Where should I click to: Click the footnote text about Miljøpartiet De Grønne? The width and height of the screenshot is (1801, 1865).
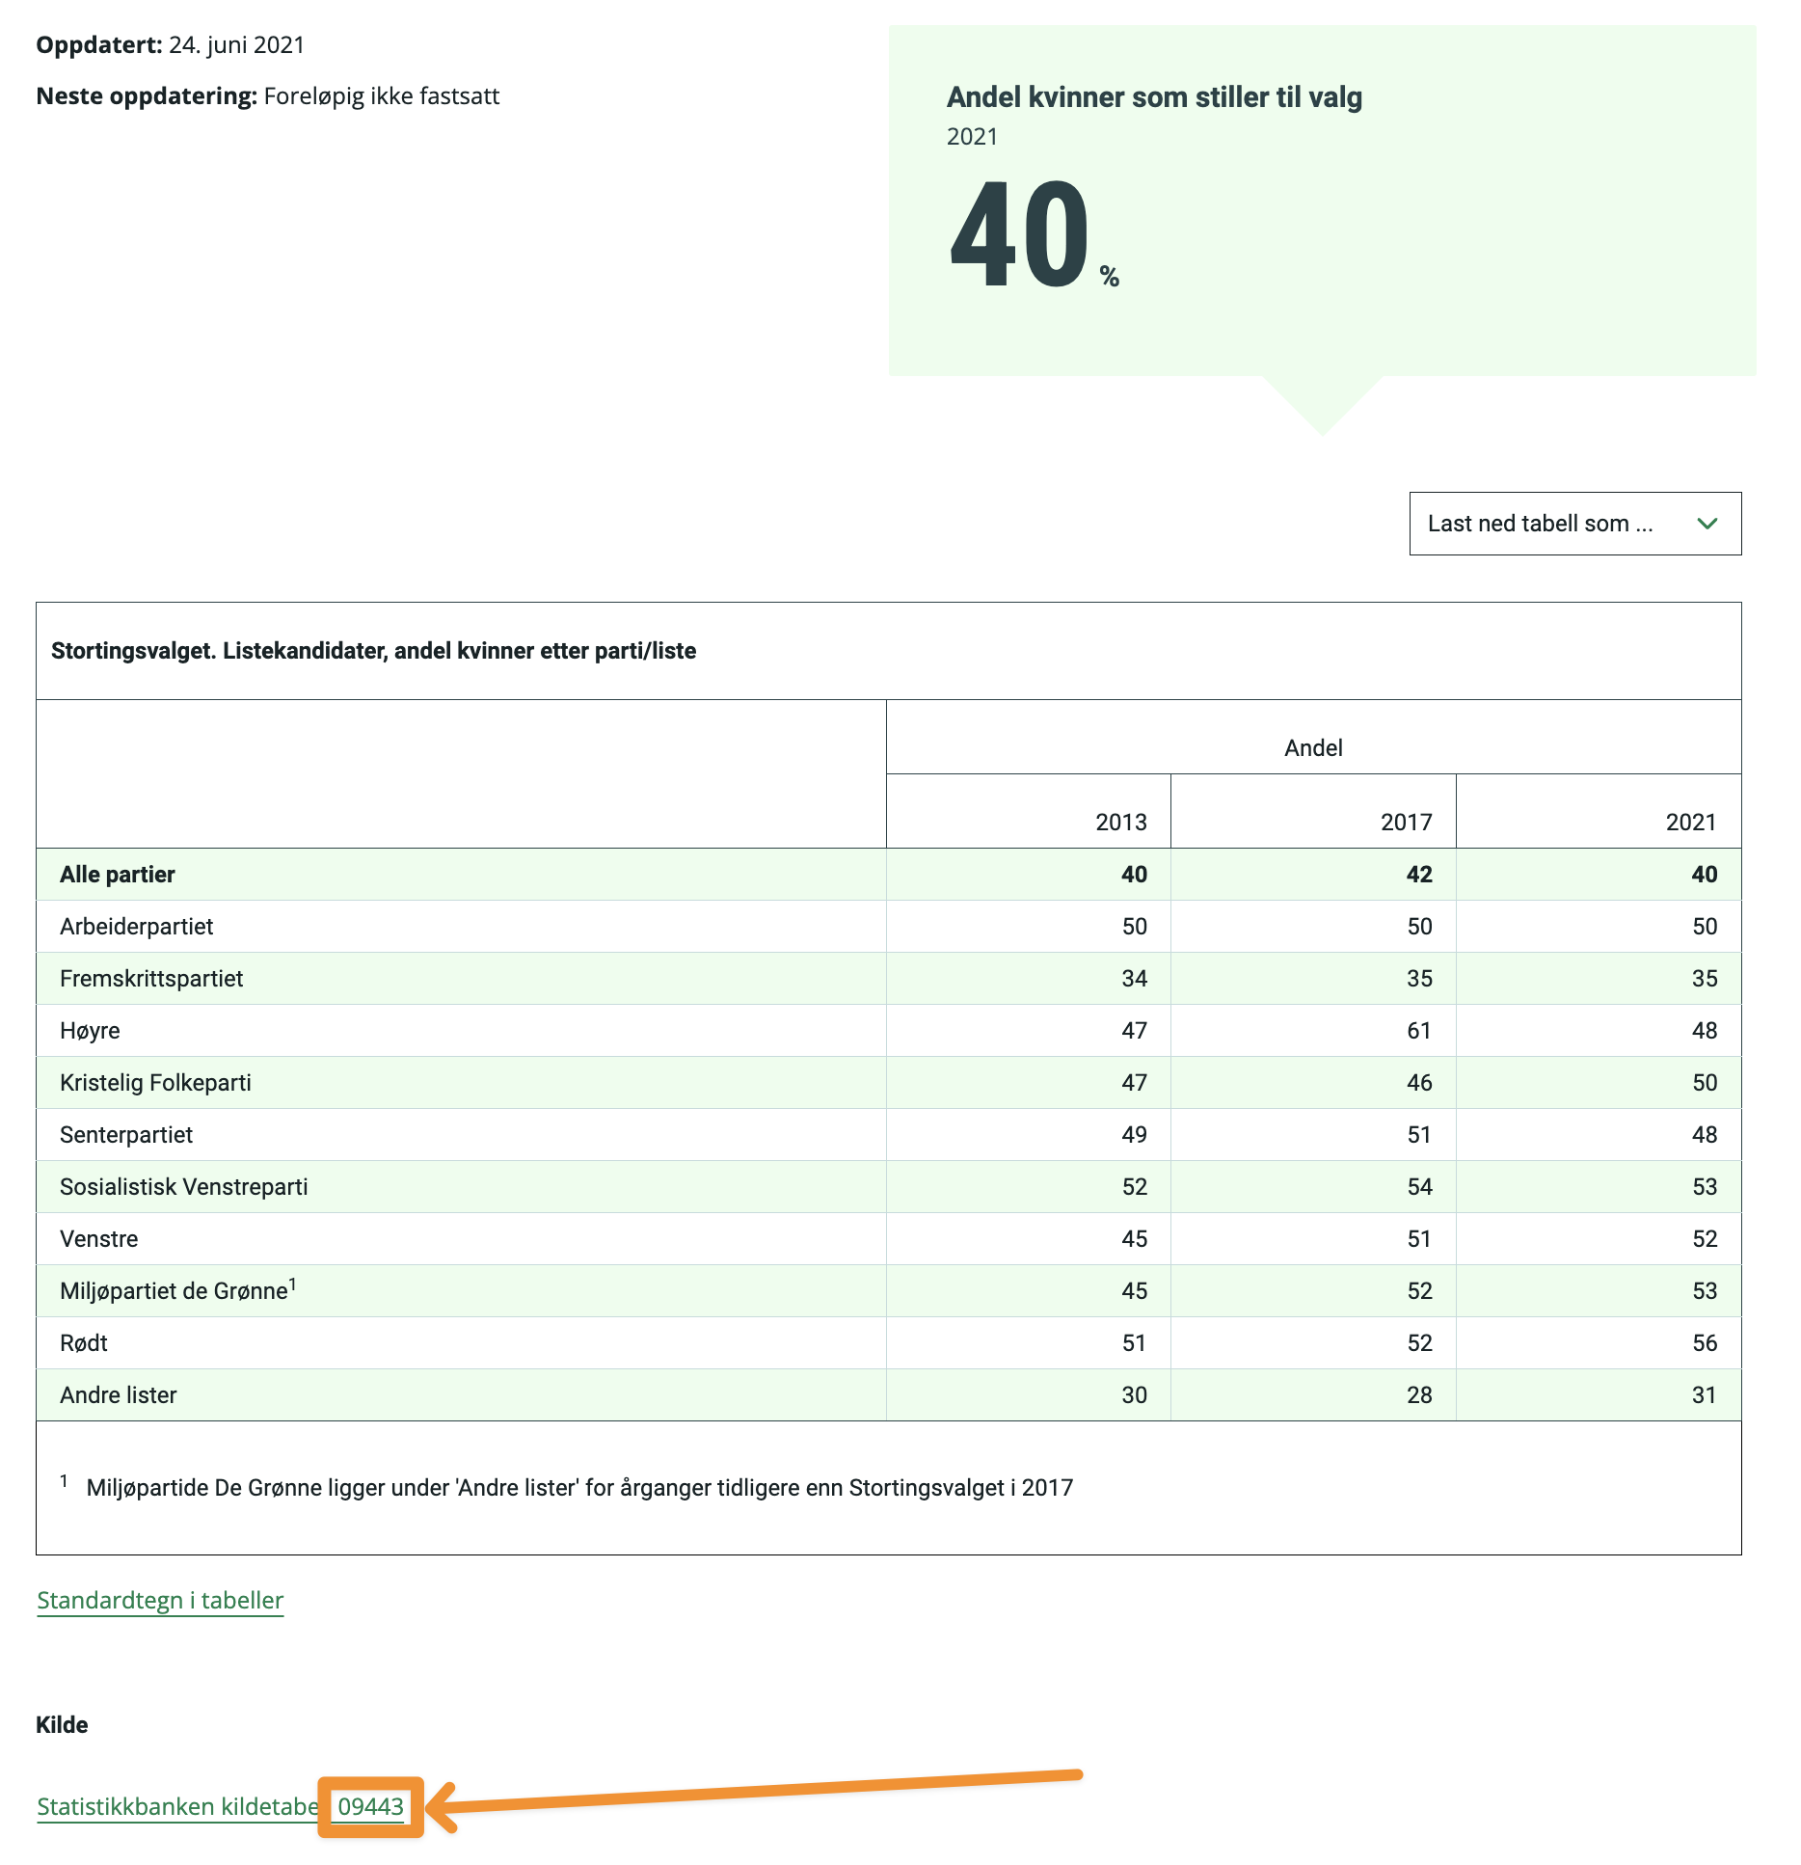(x=578, y=1488)
